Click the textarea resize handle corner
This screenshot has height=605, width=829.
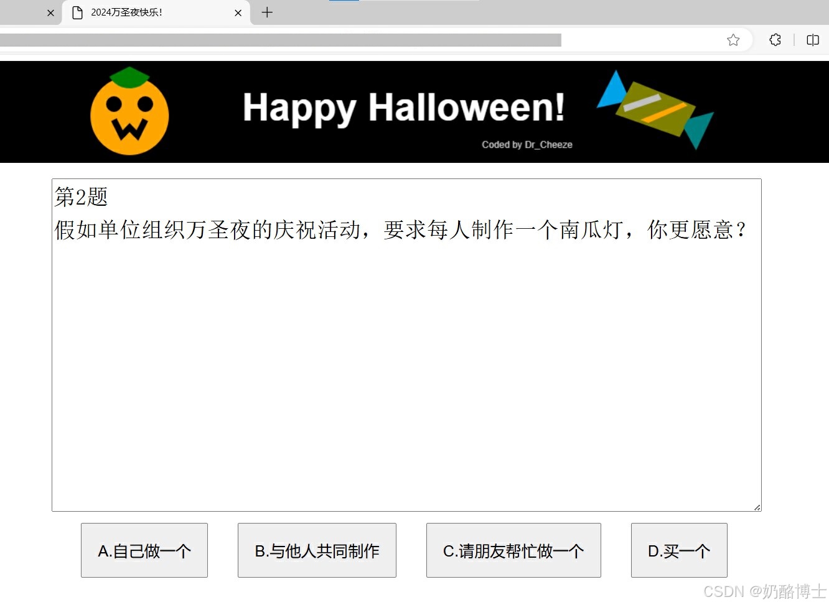pyautogui.click(x=757, y=507)
